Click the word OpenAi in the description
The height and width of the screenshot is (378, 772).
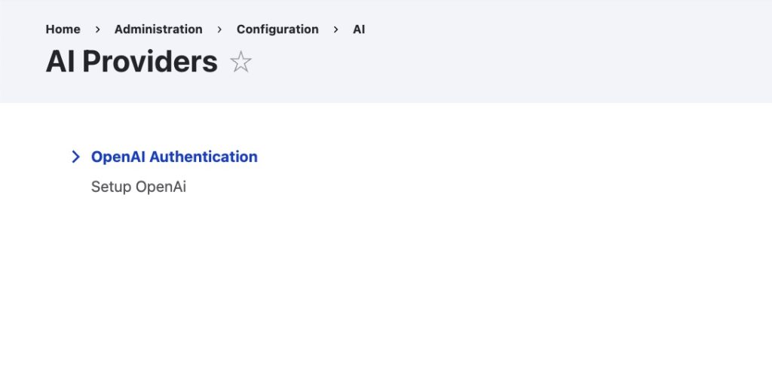(x=161, y=187)
